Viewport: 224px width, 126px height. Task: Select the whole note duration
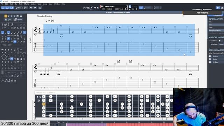[x=2, y=33]
